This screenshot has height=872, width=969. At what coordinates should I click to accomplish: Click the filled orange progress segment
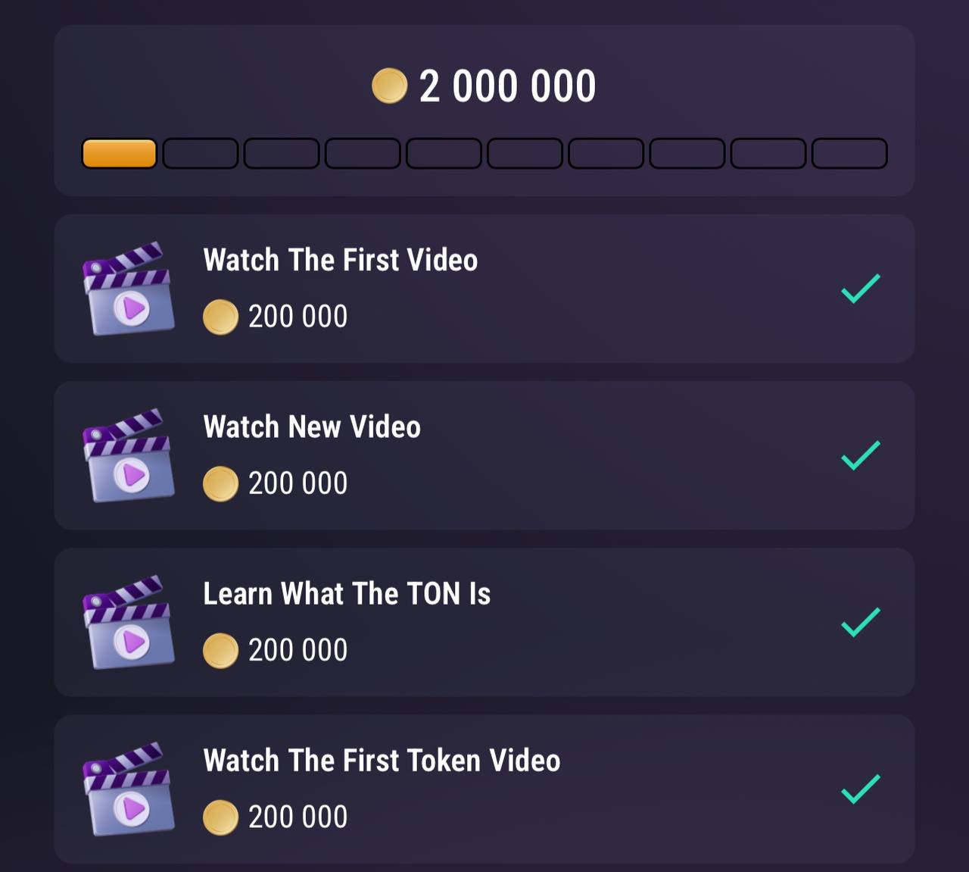tap(119, 153)
